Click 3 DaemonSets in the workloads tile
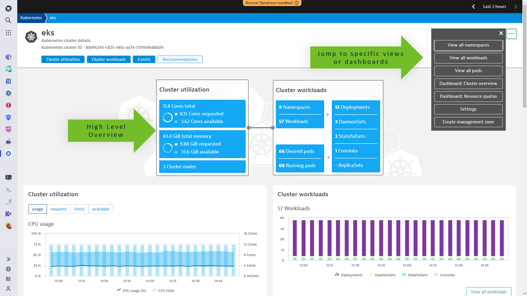Viewport: 527px width, 296px height. tap(356, 122)
